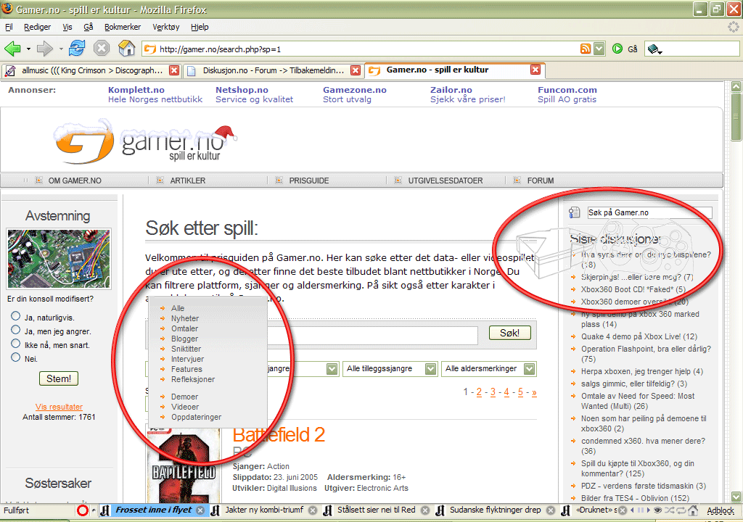Dismiss the 'Sudanske flyktninger drep' ticker item
Screen dimensions: 743x522
[551, 510]
